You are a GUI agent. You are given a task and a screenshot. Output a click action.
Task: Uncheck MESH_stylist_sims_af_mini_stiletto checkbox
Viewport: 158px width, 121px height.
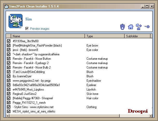(x=9, y=111)
